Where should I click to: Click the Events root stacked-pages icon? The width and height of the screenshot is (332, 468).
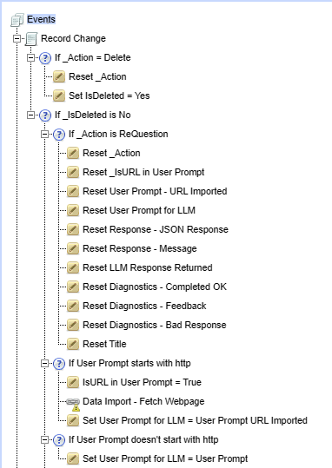(17, 20)
